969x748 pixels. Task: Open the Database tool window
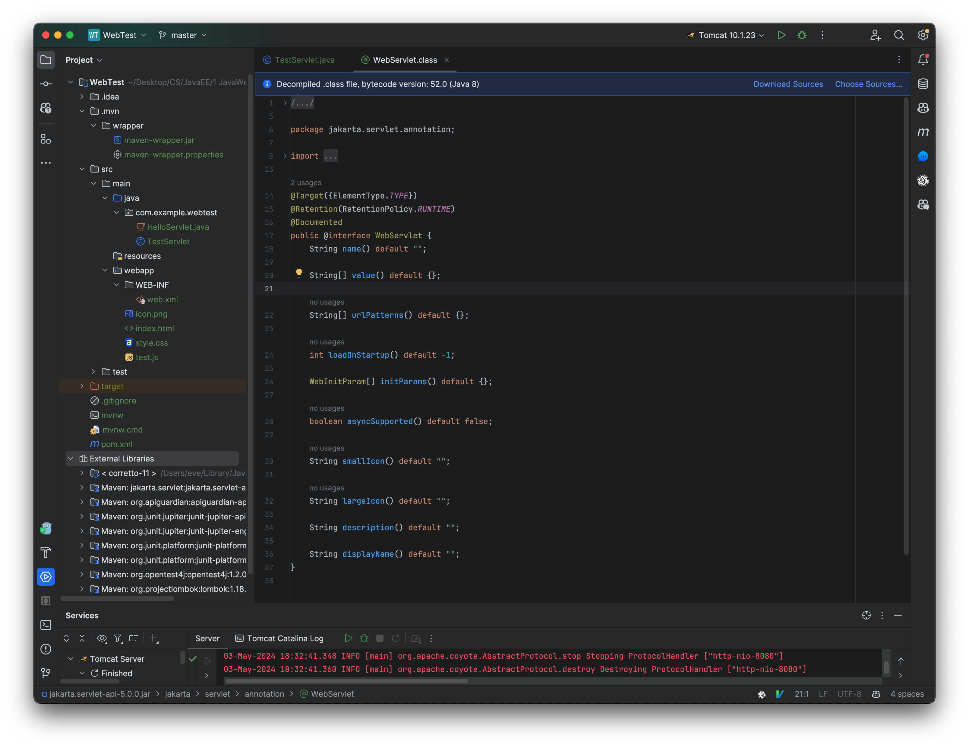click(x=923, y=84)
